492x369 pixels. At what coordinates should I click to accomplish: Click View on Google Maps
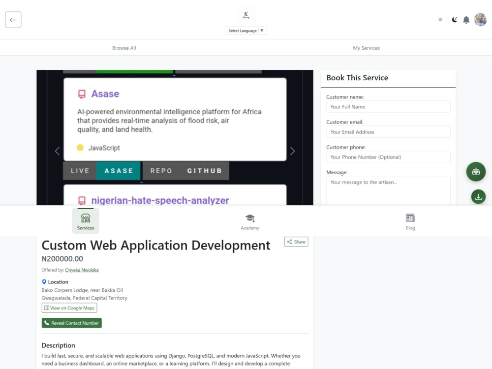point(69,308)
